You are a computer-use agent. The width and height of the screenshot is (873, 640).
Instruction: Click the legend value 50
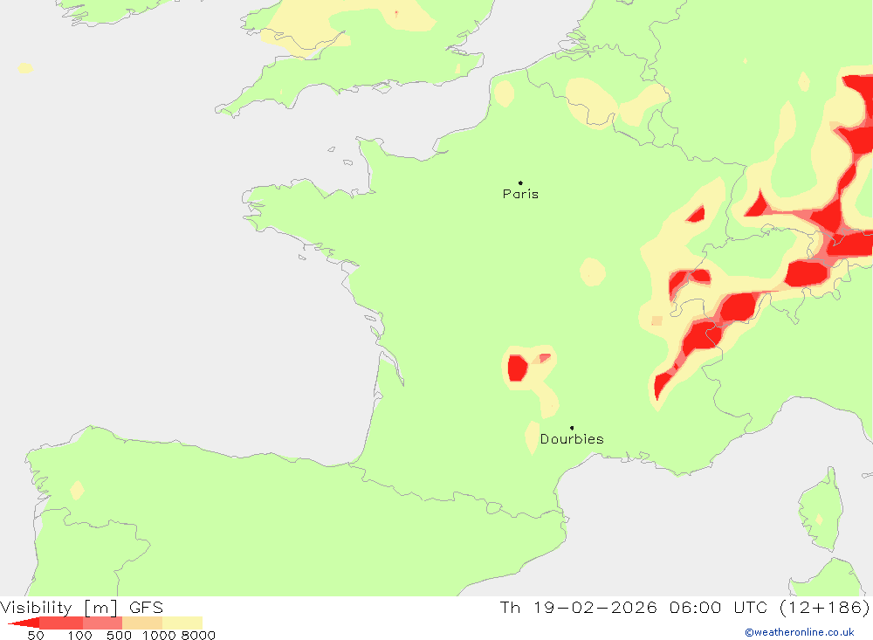tap(36, 636)
